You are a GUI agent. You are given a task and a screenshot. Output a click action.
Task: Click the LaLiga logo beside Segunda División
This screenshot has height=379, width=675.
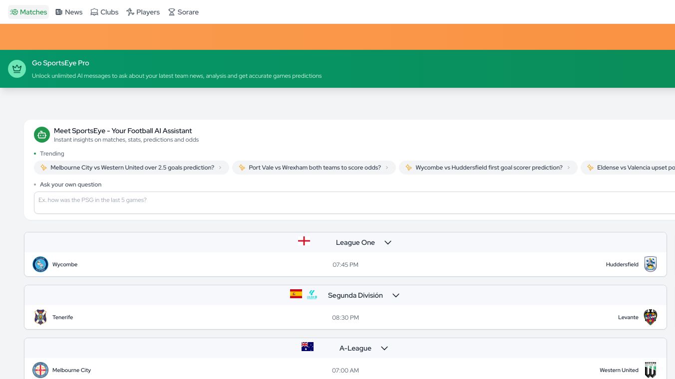point(312,295)
